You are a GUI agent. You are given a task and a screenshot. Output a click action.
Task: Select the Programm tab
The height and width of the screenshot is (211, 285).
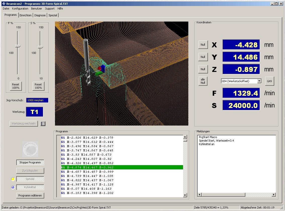click(11, 15)
